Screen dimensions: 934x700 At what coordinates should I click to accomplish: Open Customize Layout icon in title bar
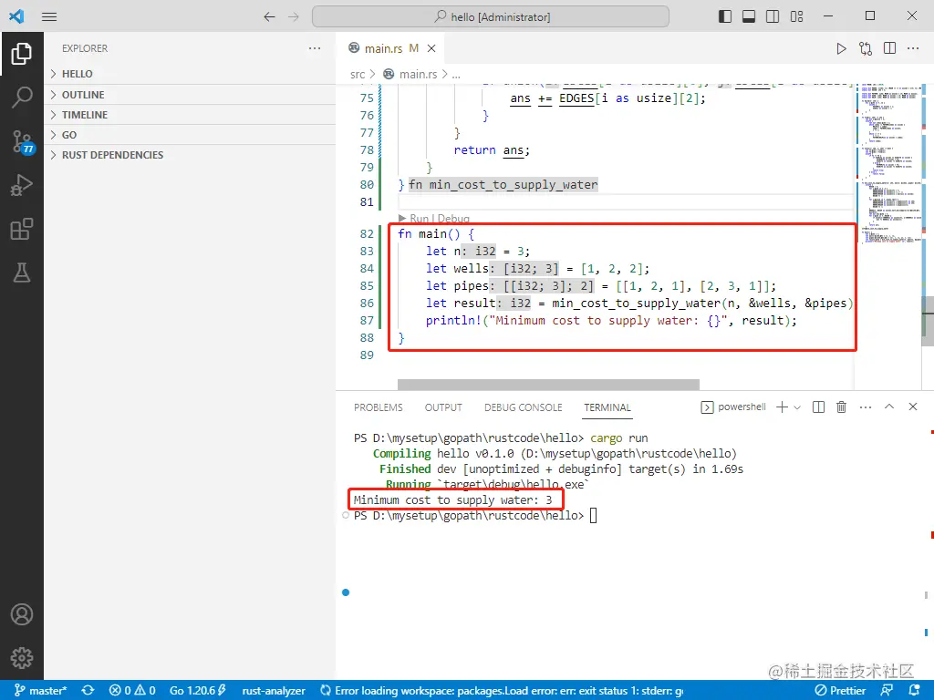[x=797, y=16]
